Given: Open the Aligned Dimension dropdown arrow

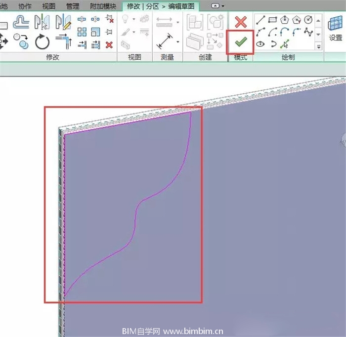Looking at the screenshot, I should click(x=177, y=41).
